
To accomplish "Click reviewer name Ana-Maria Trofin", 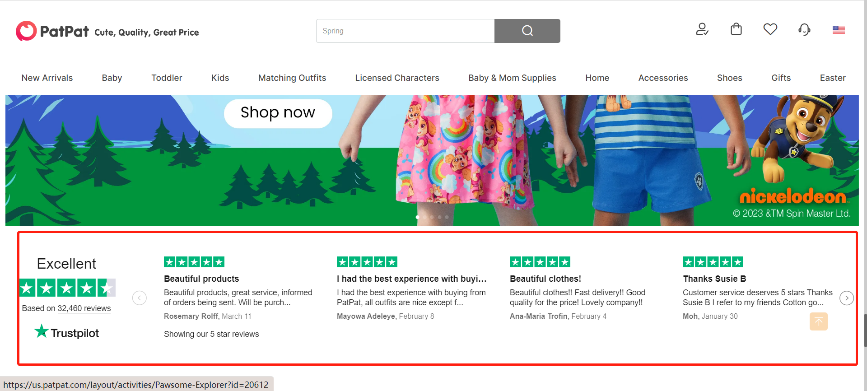I will [538, 316].
